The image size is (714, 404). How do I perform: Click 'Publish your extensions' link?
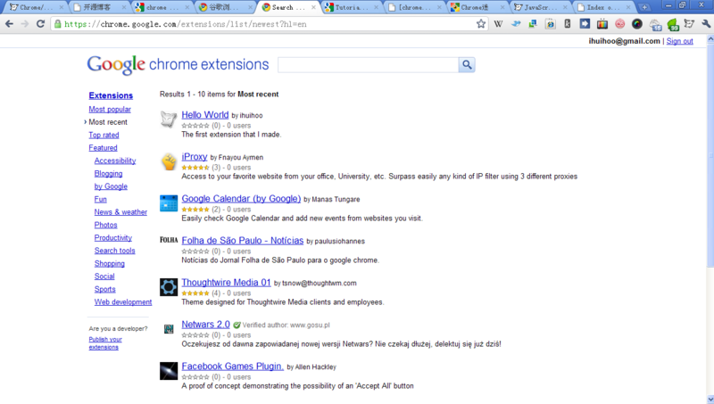(105, 343)
